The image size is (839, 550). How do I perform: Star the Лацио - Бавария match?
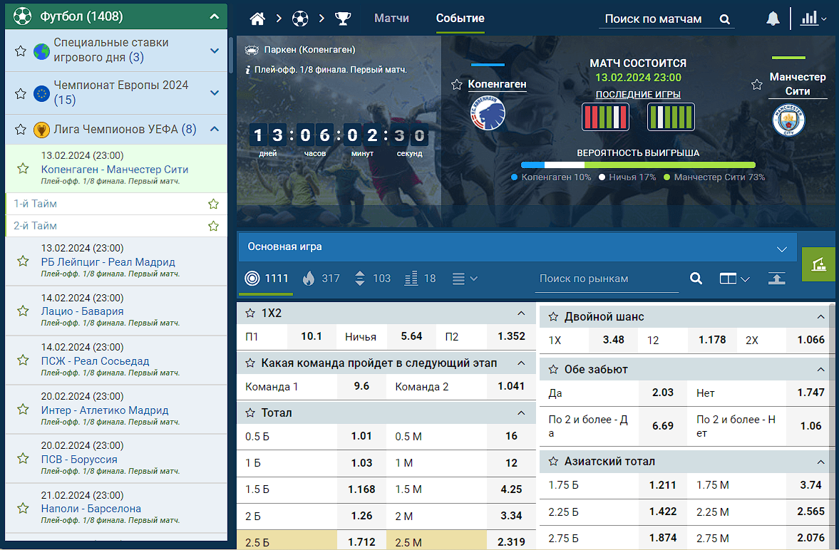click(x=23, y=311)
